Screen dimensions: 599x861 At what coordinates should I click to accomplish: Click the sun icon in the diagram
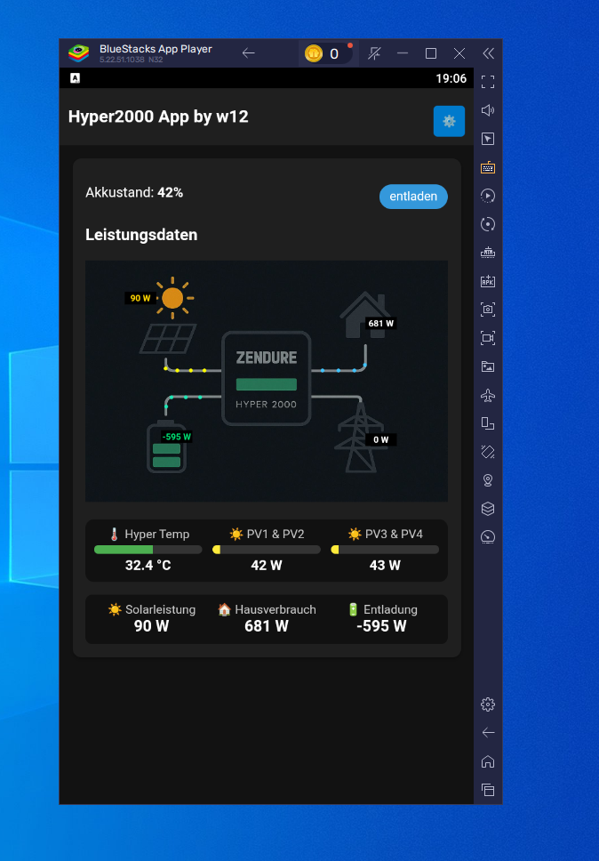click(172, 298)
